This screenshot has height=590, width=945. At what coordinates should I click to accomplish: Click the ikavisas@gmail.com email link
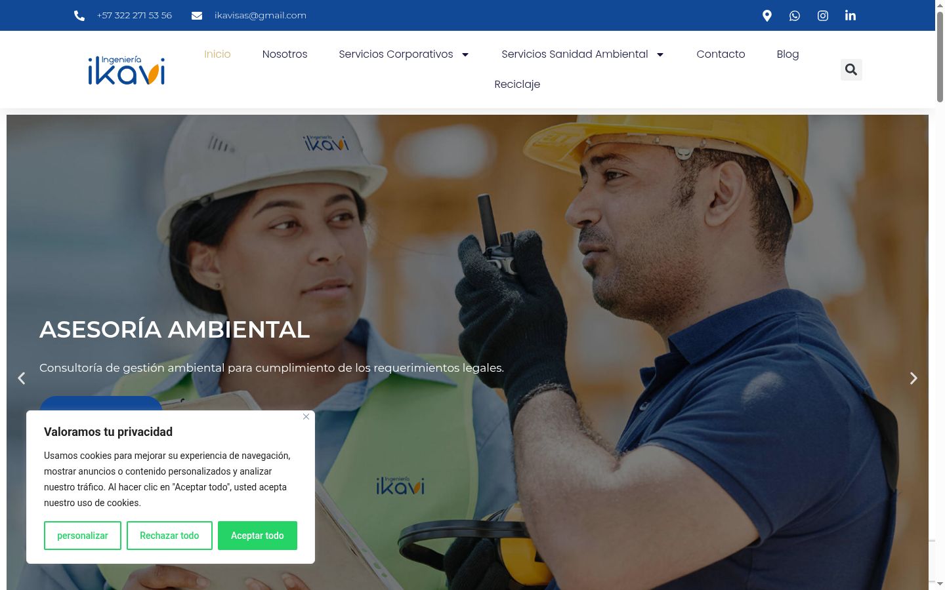point(261,16)
